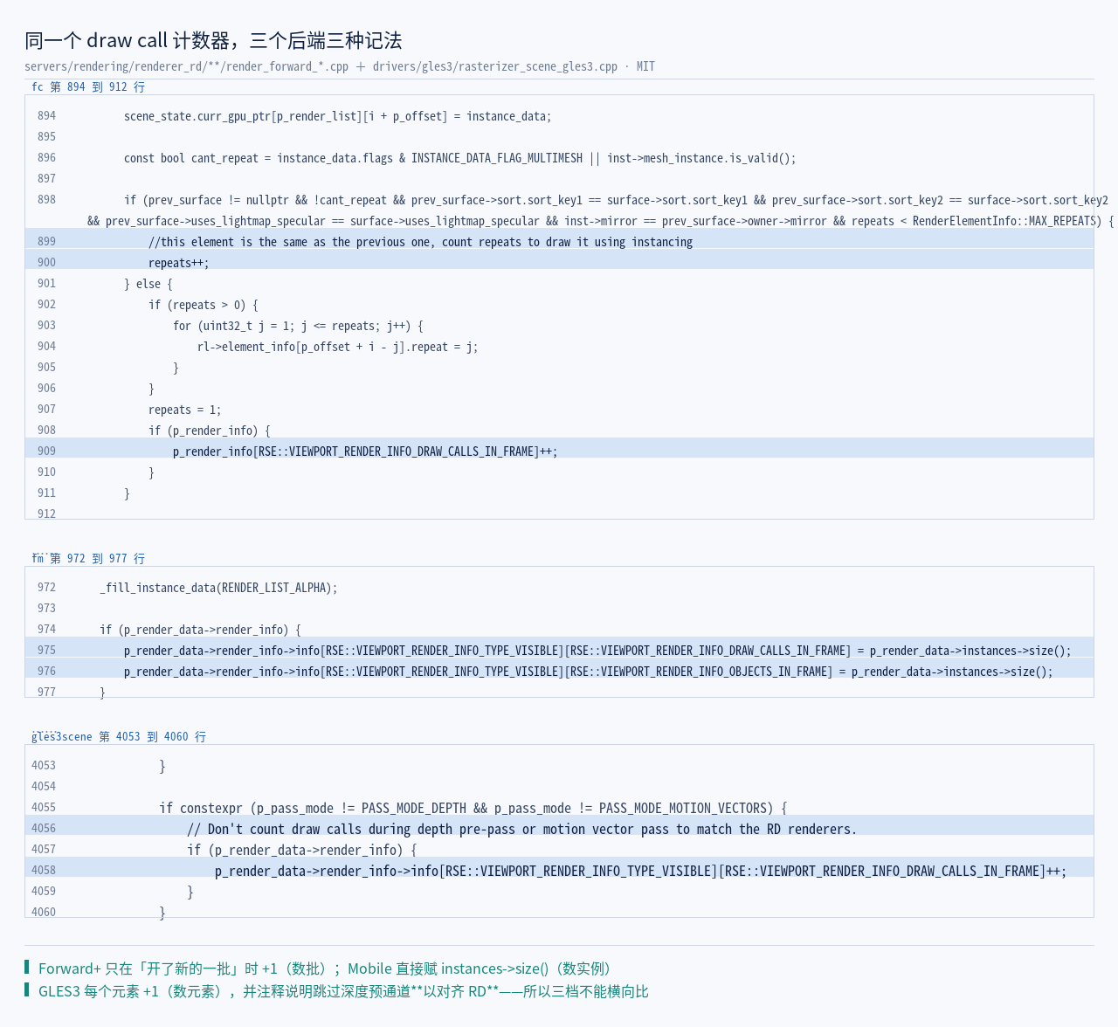Click the footer note starting "GLES3 每个元素 +1"

343,991
